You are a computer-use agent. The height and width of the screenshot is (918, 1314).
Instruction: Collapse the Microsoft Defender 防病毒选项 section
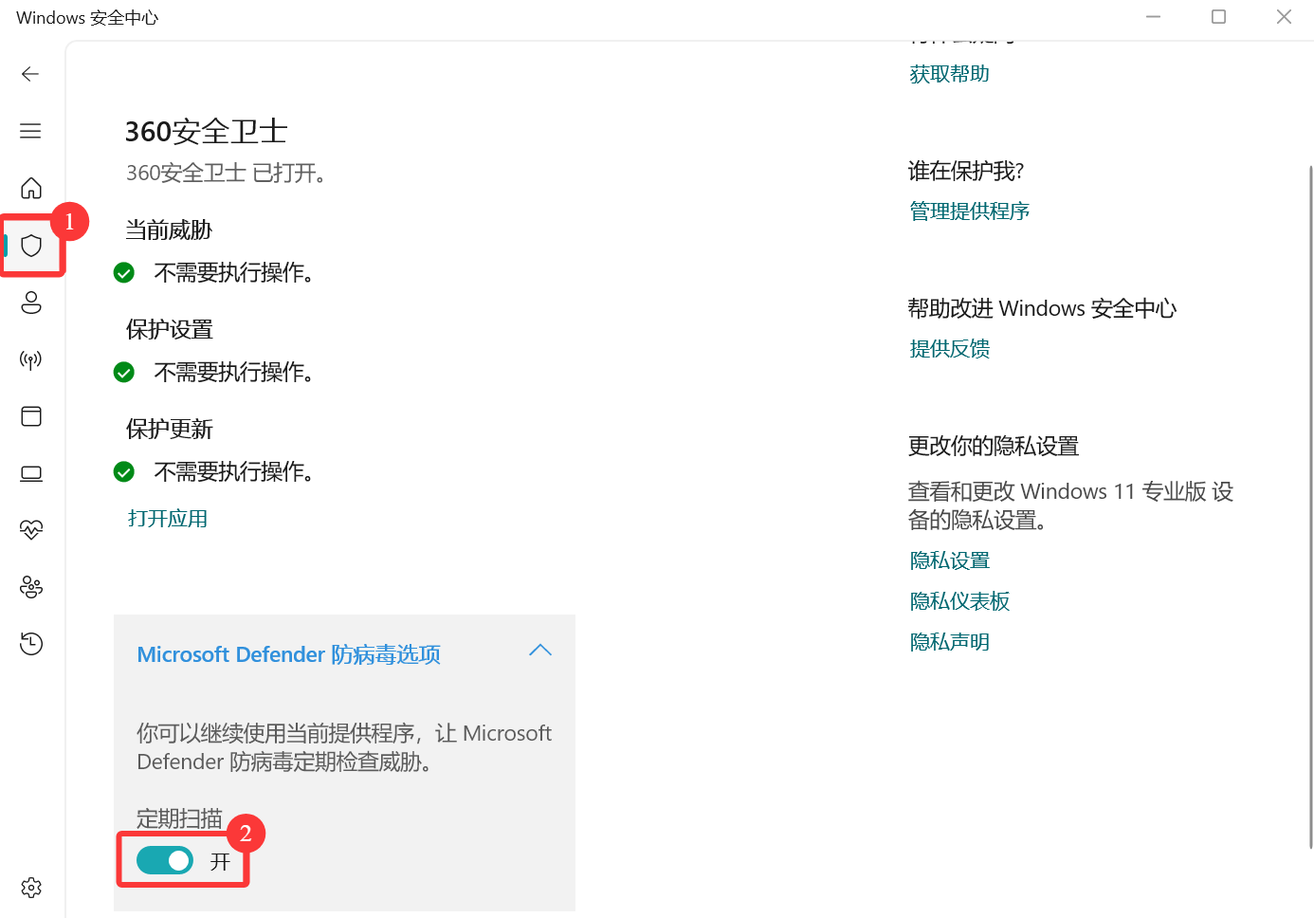point(540,651)
